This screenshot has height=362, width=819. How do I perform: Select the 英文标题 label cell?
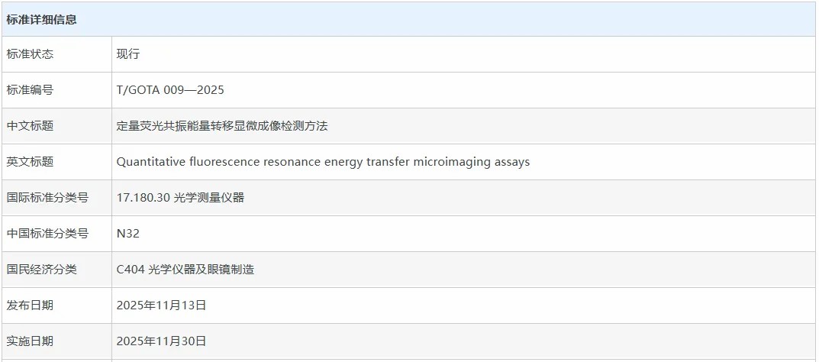point(31,162)
